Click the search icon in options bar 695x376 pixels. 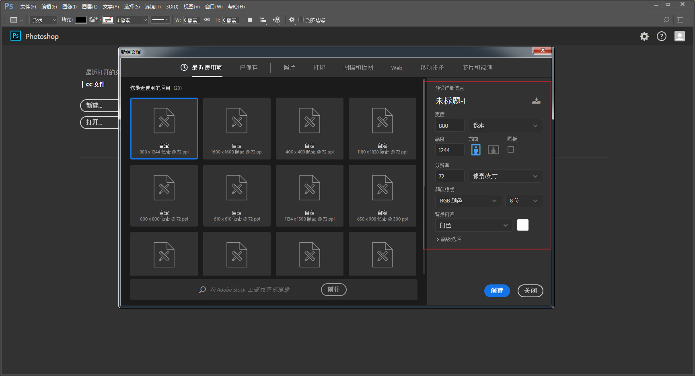pyautogui.click(x=666, y=20)
